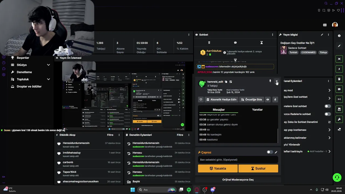Toggle lightning bolt icon in right sidebar
Screen dimensions: 345x194
[x=339, y=69]
